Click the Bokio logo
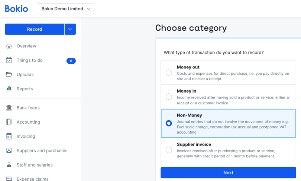This screenshot has height=181, width=301. (x=16, y=9)
